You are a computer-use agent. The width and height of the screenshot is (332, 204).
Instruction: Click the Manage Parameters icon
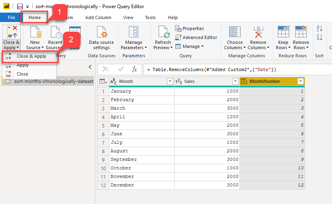pos(134,33)
